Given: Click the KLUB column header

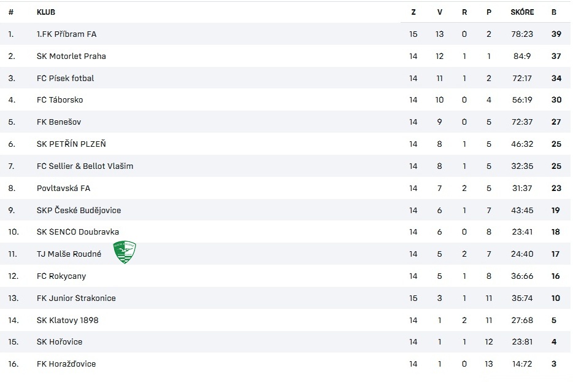Looking at the screenshot, I should (x=46, y=12).
